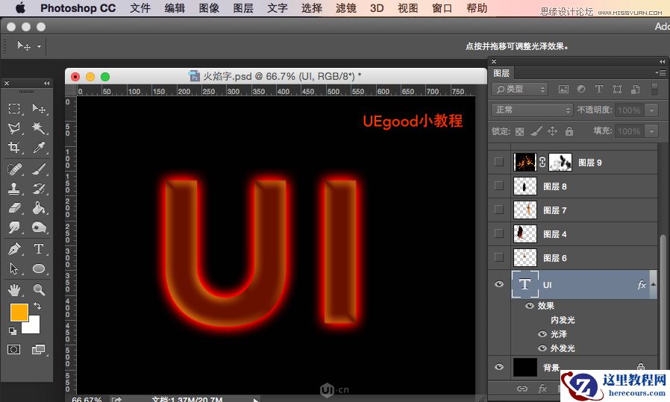The height and width of the screenshot is (402, 670).
Task: Hide the 外发光 effect
Action: click(542, 348)
